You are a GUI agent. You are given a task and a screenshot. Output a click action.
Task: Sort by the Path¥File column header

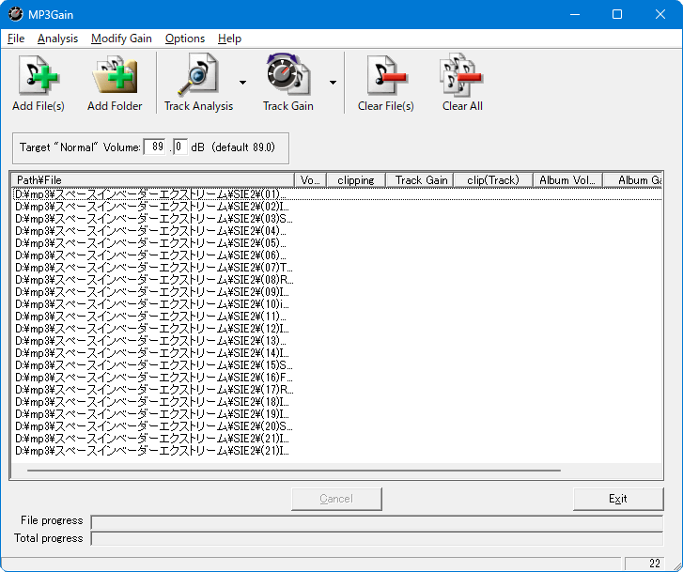click(152, 180)
